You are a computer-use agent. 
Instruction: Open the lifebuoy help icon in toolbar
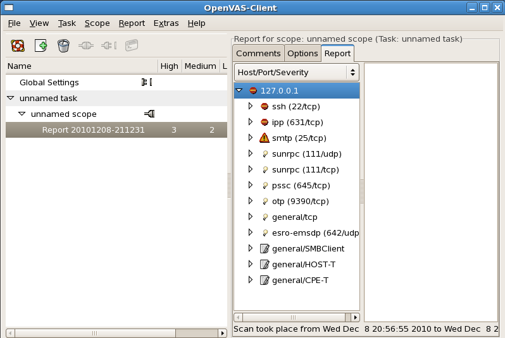(18, 45)
